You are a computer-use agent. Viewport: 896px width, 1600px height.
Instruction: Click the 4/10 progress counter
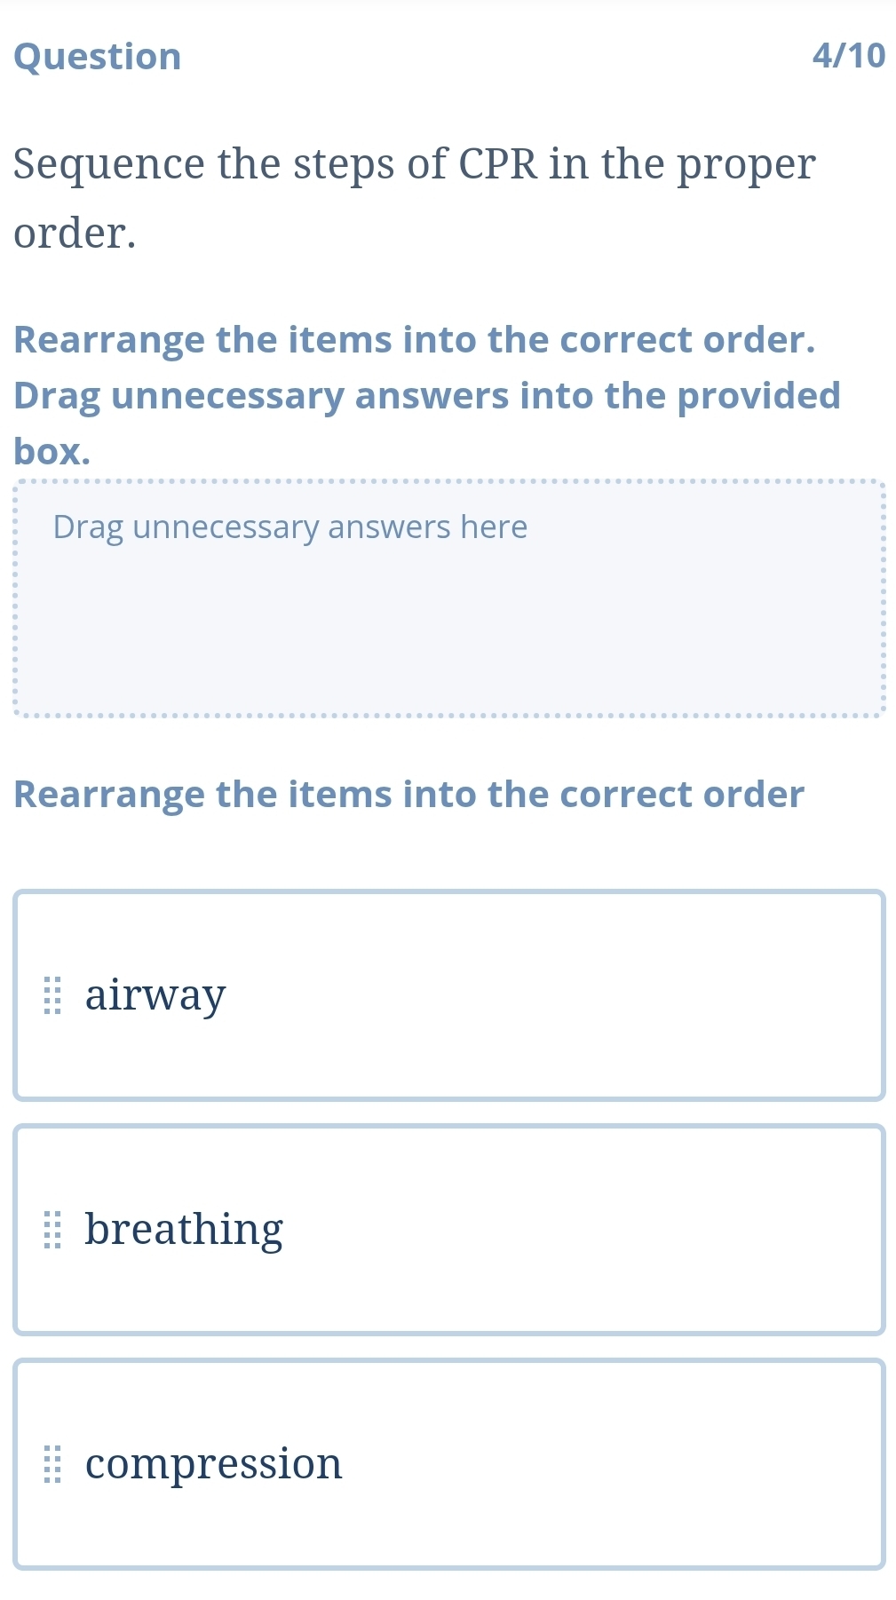click(x=848, y=56)
